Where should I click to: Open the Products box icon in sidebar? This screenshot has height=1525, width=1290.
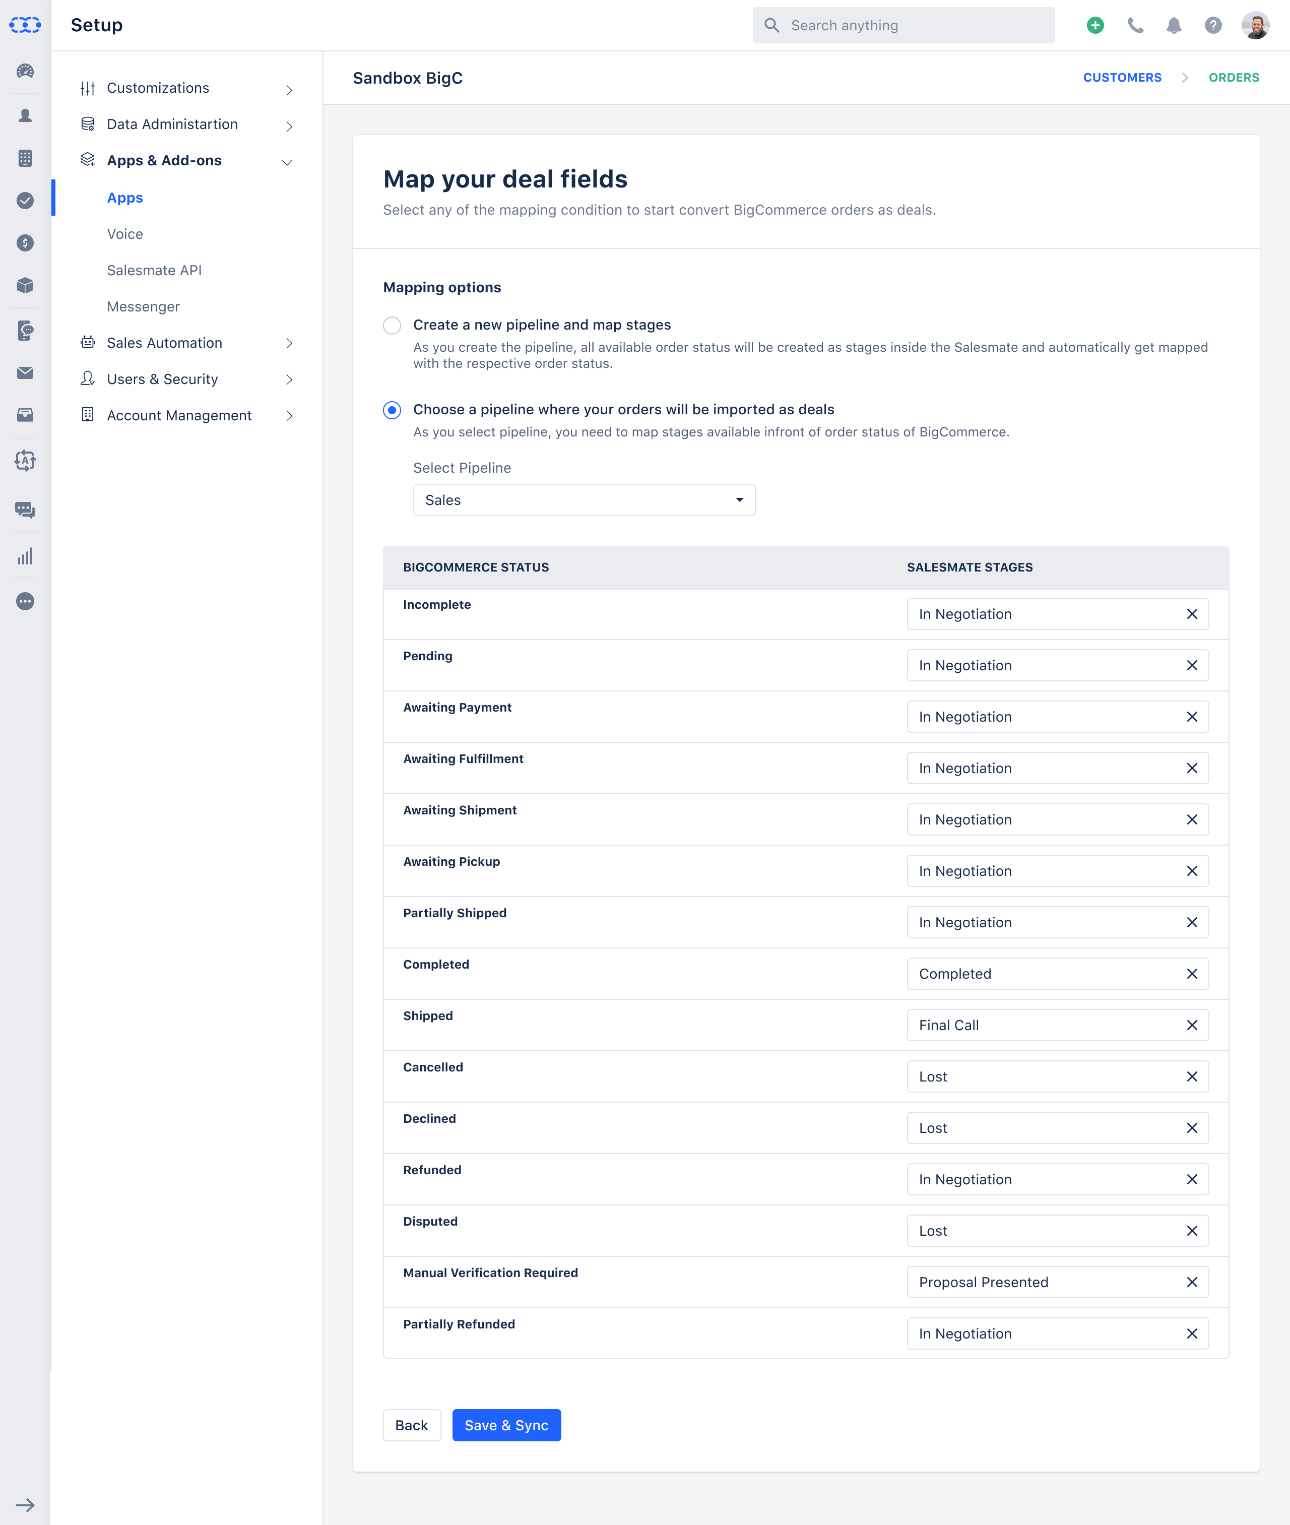[25, 285]
